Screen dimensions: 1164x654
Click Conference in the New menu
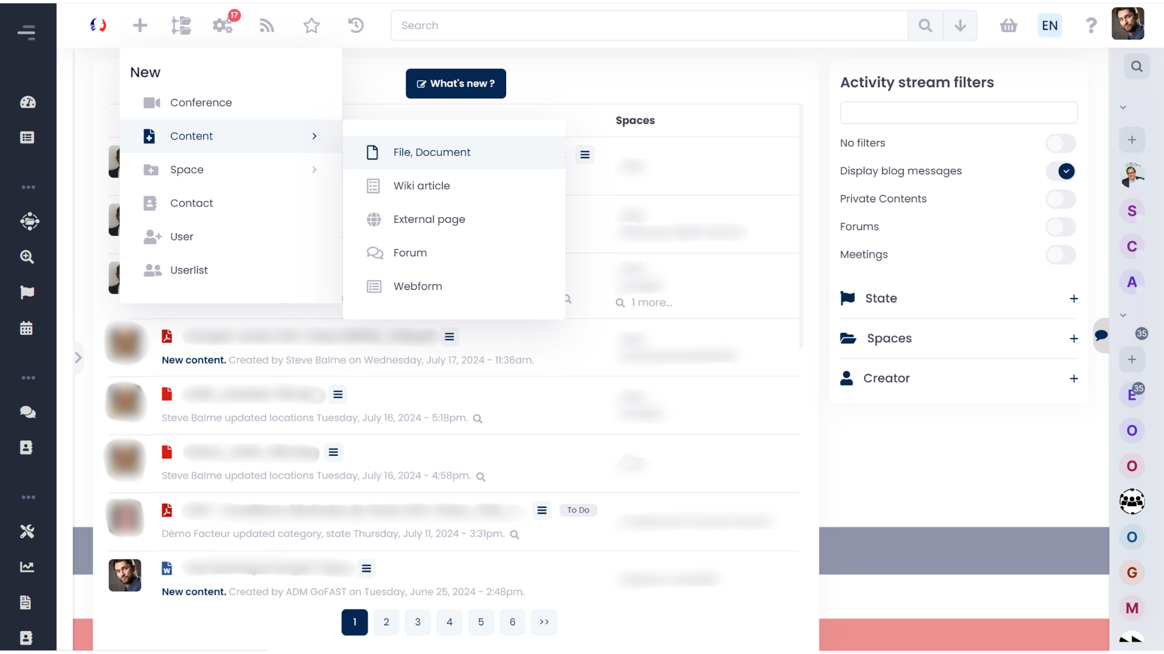[201, 102]
